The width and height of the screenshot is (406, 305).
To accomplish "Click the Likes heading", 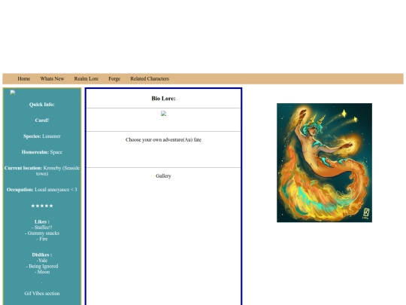I will 41,221.
